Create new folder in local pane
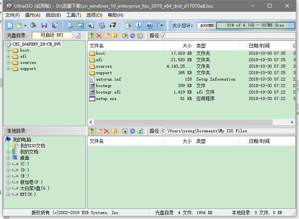The height and width of the screenshot is (219, 299). point(99,131)
